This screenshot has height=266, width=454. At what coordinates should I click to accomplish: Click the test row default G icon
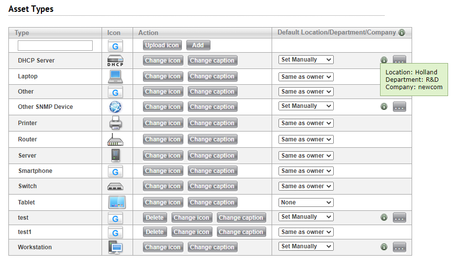pyautogui.click(x=115, y=218)
